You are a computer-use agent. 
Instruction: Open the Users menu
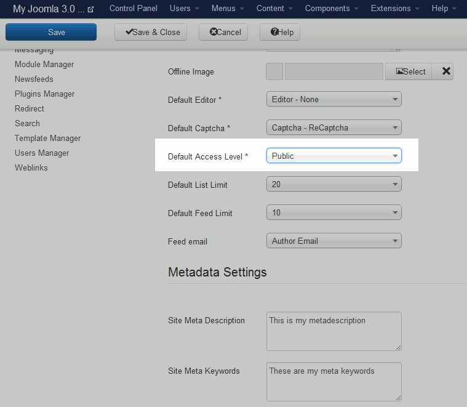(x=185, y=9)
